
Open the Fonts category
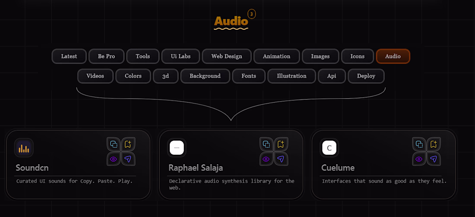pyautogui.click(x=249, y=76)
